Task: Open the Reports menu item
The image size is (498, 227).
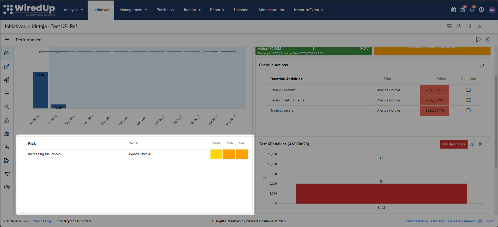Action: (x=217, y=10)
